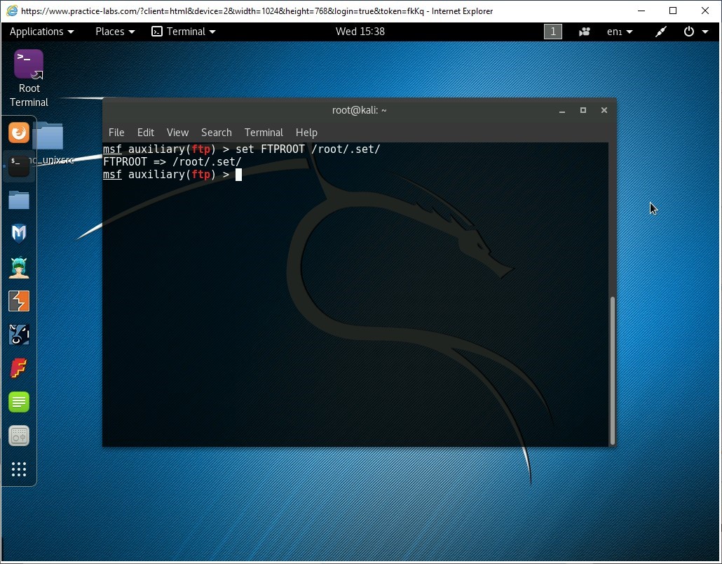Launch Firefox from the dock
Screen dimensions: 722x564
point(19,133)
